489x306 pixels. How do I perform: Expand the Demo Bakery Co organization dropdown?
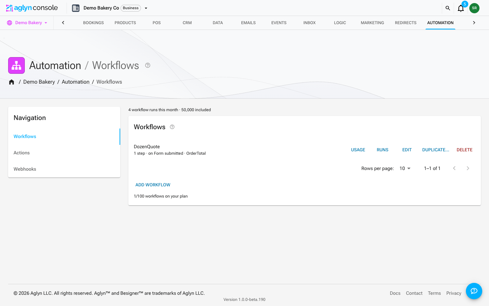[146, 8]
